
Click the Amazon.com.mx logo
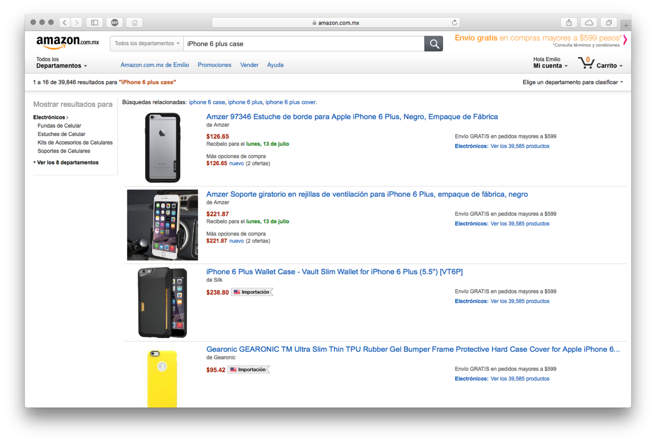67,43
